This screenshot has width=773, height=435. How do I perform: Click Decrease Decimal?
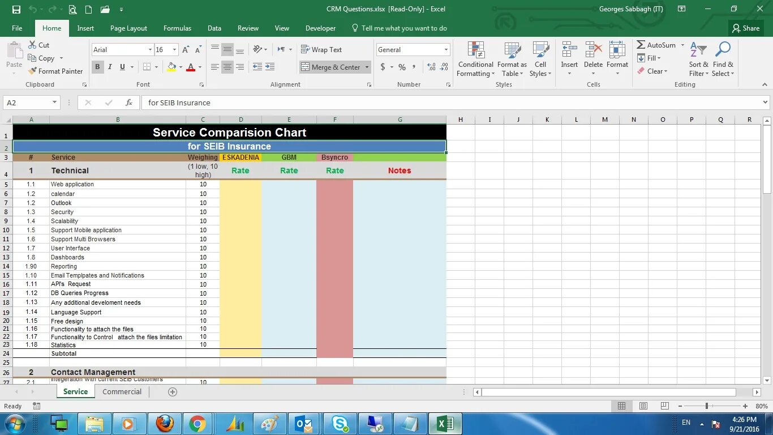click(x=444, y=67)
